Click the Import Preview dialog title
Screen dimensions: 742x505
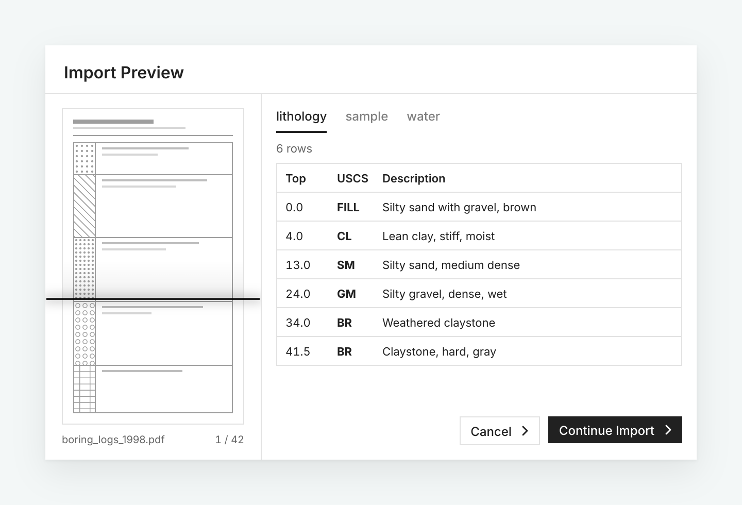point(124,73)
